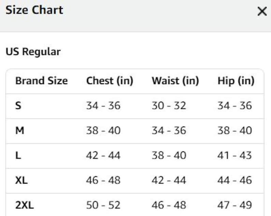
Task: Click hip value 41 - 43 for size L
Action: pyautogui.click(x=234, y=155)
